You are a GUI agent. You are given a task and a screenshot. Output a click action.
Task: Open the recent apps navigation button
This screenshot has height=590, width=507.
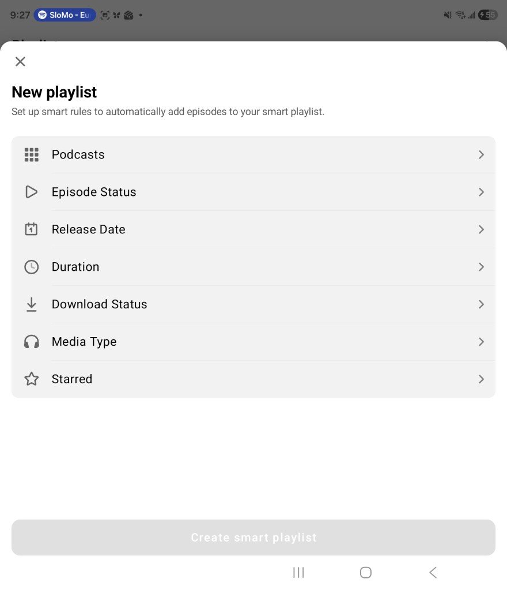pos(298,572)
